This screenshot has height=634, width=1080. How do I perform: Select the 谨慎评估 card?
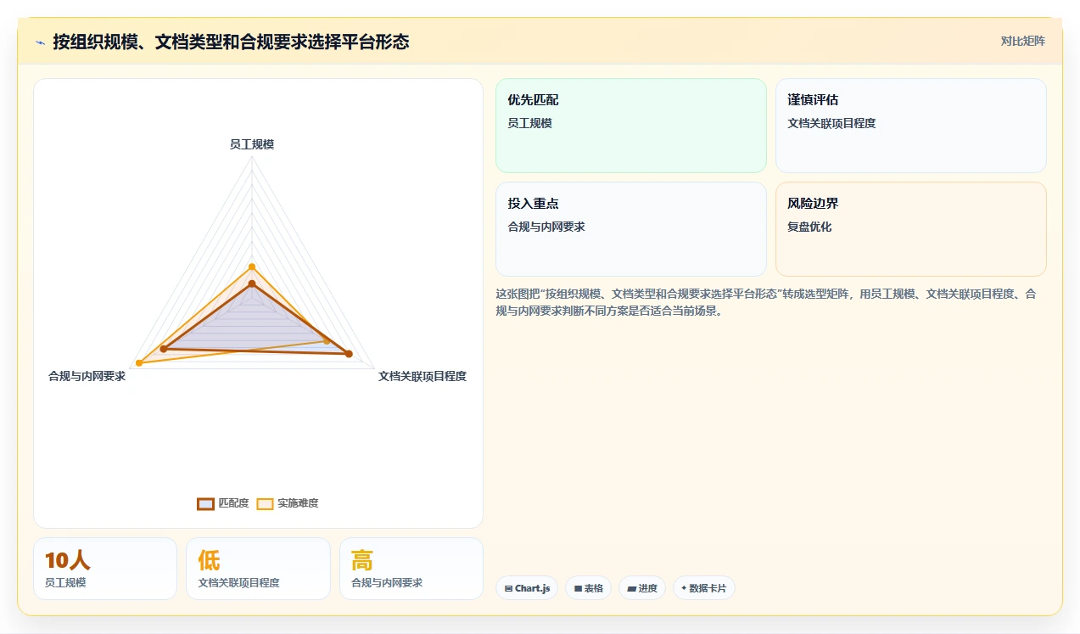pos(910,126)
